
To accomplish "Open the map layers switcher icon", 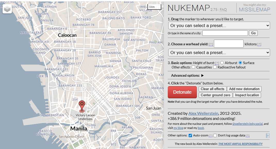I will tap(7, 9).
